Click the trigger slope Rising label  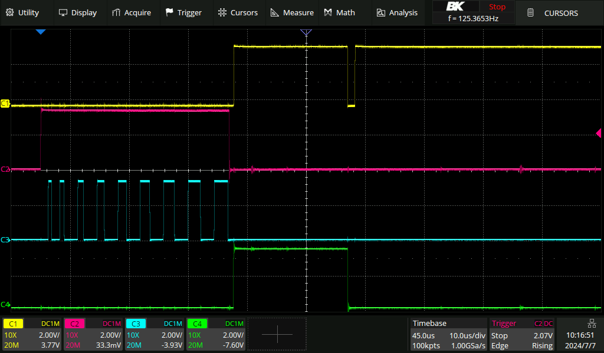tap(543, 345)
